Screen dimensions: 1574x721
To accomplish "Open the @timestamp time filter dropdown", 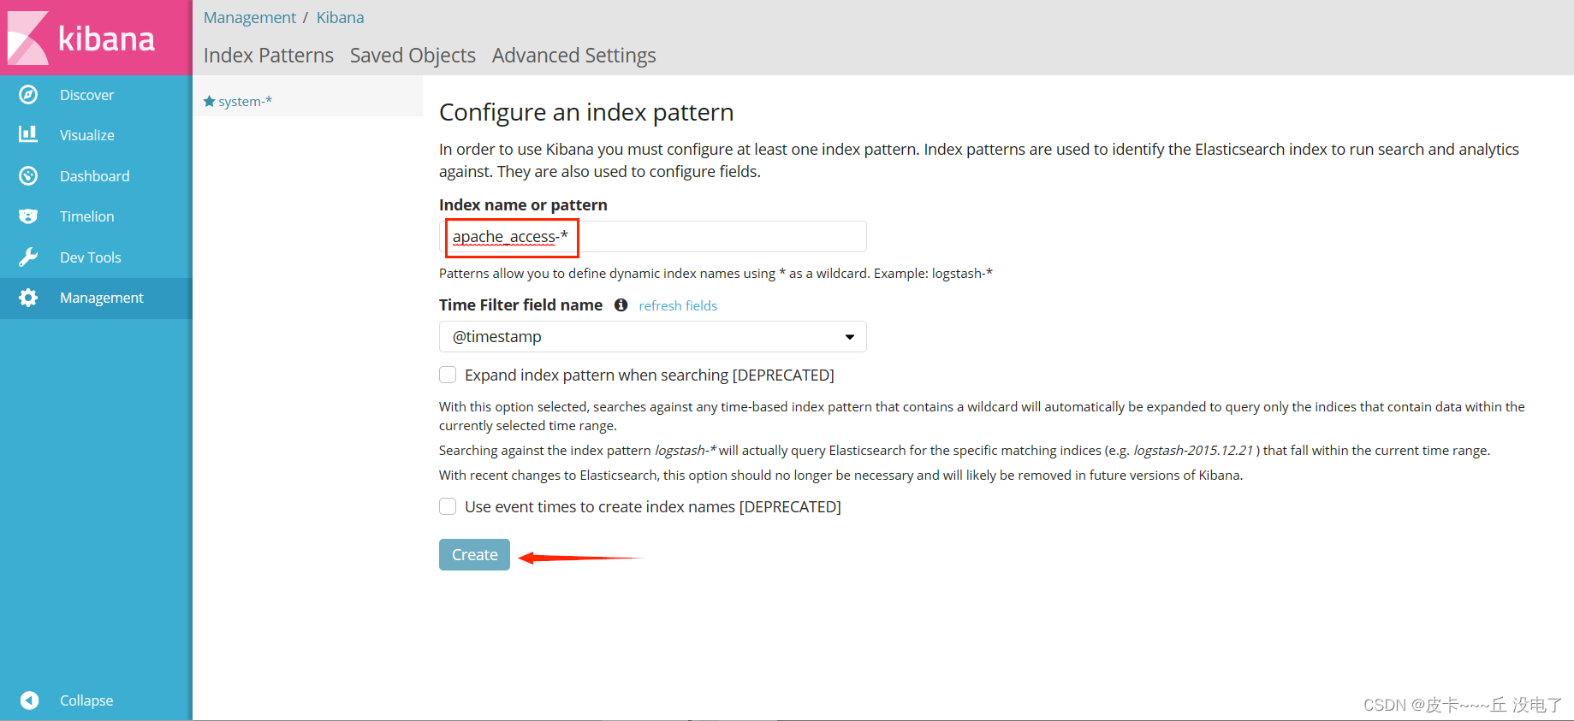I will 653,336.
